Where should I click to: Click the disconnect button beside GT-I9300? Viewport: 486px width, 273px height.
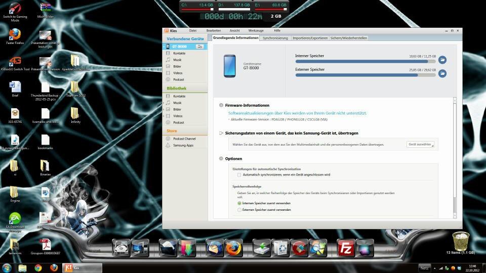click(200, 47)
